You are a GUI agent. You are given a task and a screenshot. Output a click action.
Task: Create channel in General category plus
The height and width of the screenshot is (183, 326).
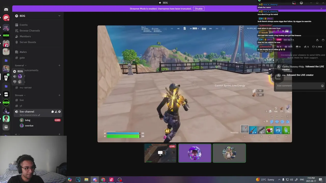(x=59, y=66)
